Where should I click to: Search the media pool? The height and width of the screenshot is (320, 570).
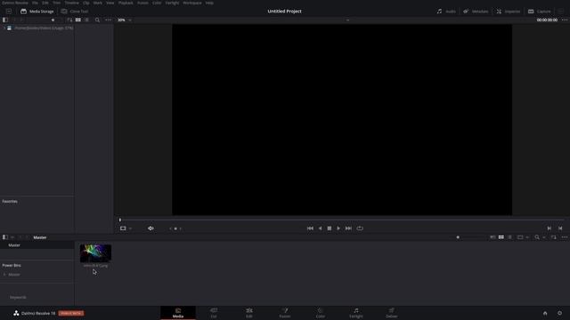[537, 237]
